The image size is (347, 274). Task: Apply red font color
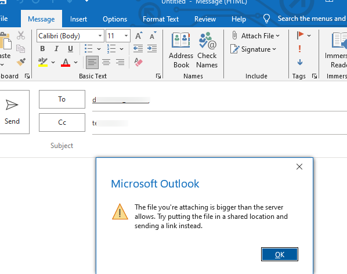pyautogui.click(x=66, y=62)
